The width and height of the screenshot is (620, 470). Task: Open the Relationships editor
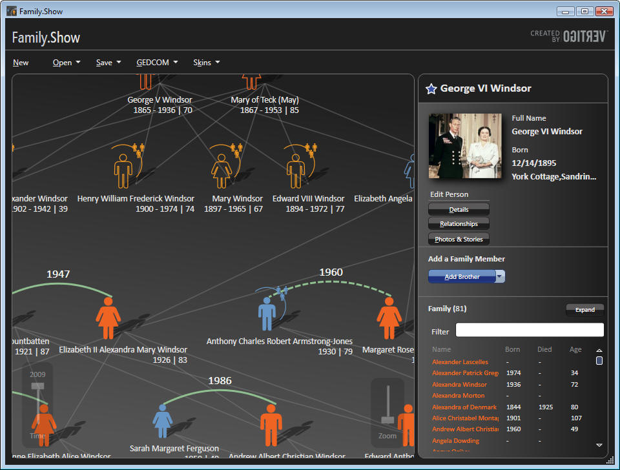459,224
